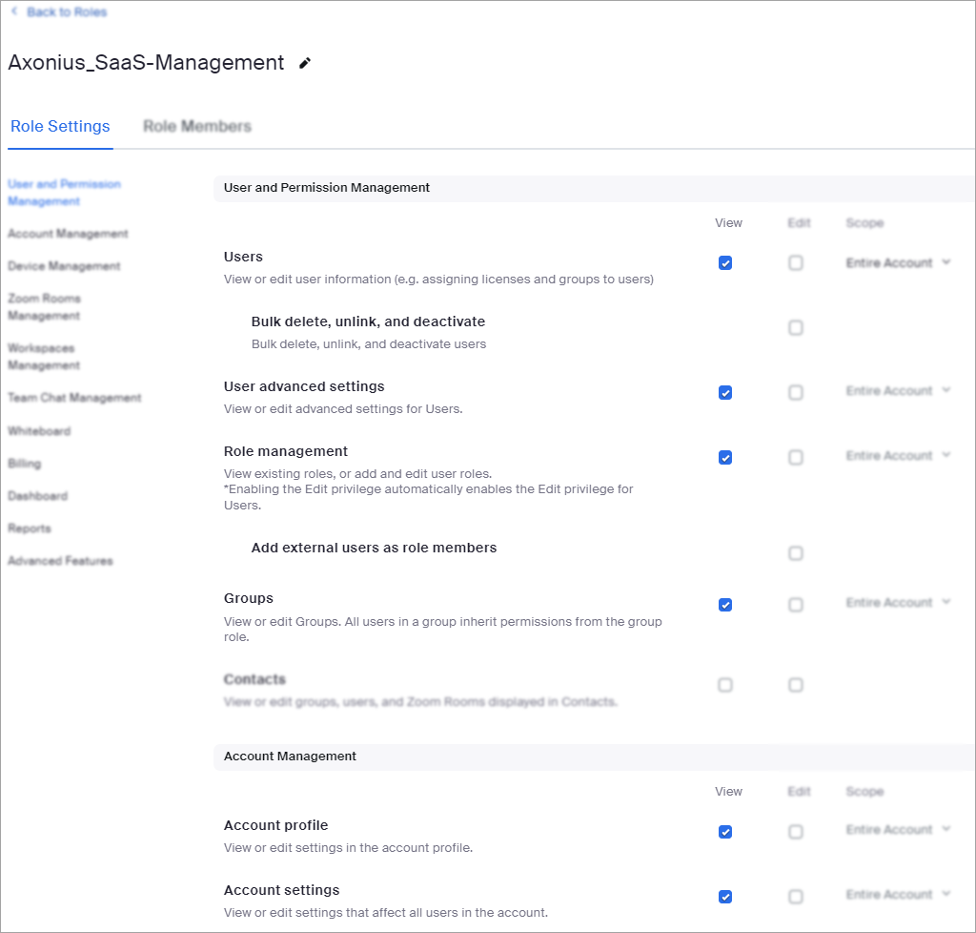Jump to Zoom Rooms Management in sidebar
This screenshot has height=933, width=976.
(x=44, y=307)
